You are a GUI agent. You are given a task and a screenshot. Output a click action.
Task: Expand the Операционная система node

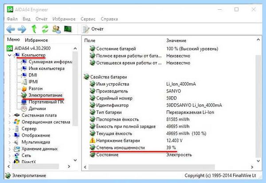coord(9,122)
